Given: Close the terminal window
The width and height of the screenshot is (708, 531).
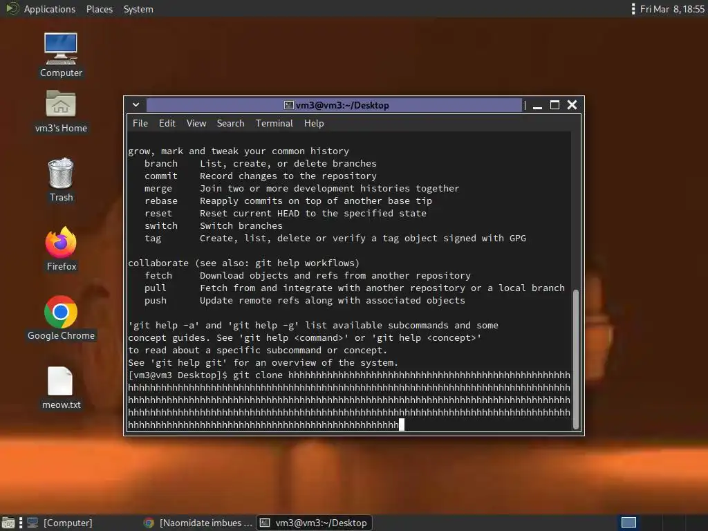Looking at the screenshot, I should [572, 105].
